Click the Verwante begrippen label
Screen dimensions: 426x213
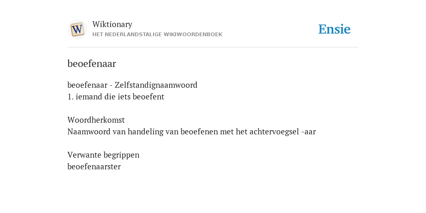pyautogui.click(x=103, y=155)
